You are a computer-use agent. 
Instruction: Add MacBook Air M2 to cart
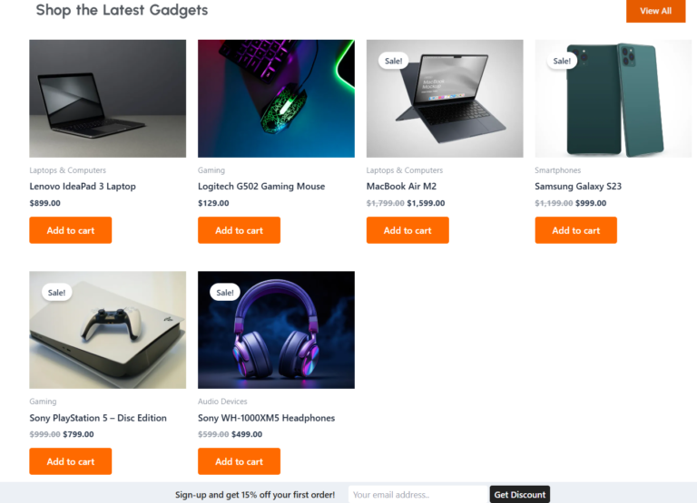coord(407,230)
